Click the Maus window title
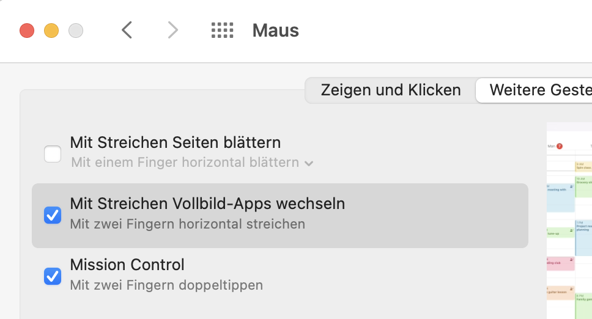This screenshot has width=592, height=319. (x=276, y=31)
